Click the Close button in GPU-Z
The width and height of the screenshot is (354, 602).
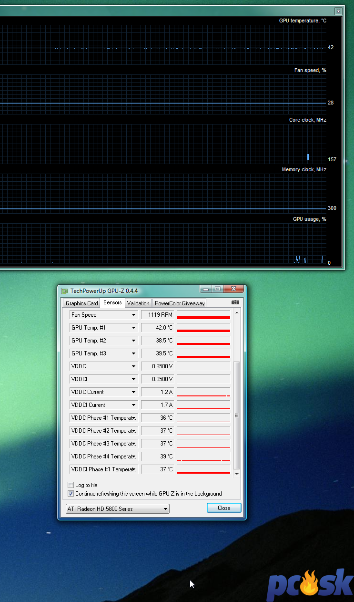point(224,508)
